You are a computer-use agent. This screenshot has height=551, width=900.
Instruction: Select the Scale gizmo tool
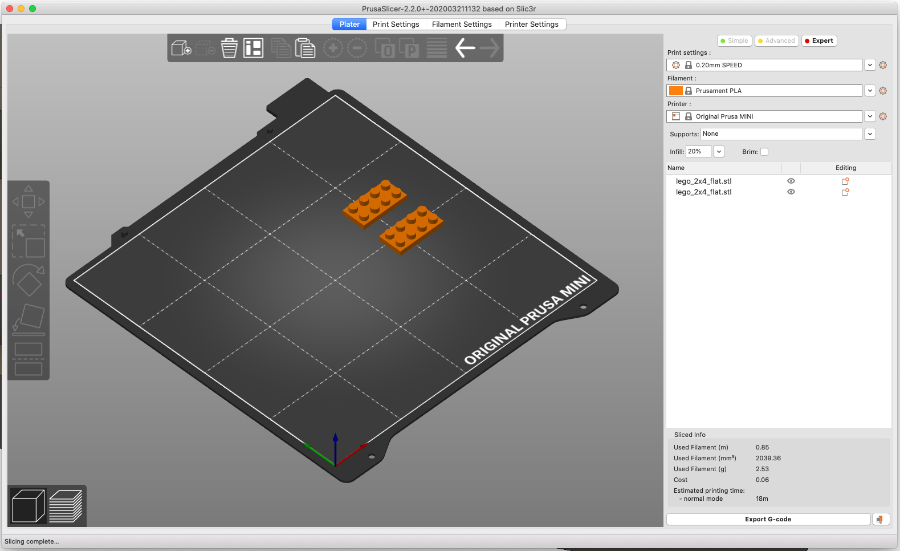pyautogui.click(x=28, y=241)
